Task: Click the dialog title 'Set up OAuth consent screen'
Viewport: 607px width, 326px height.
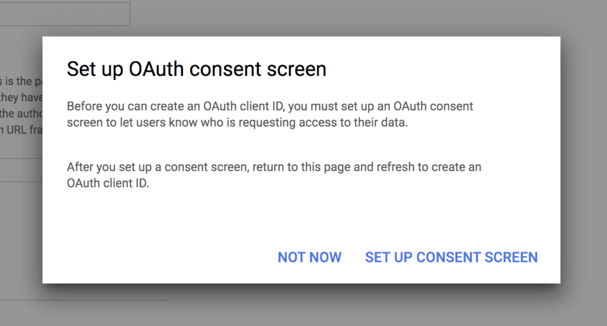Action: pyautogui.click(x=196, y=69)
